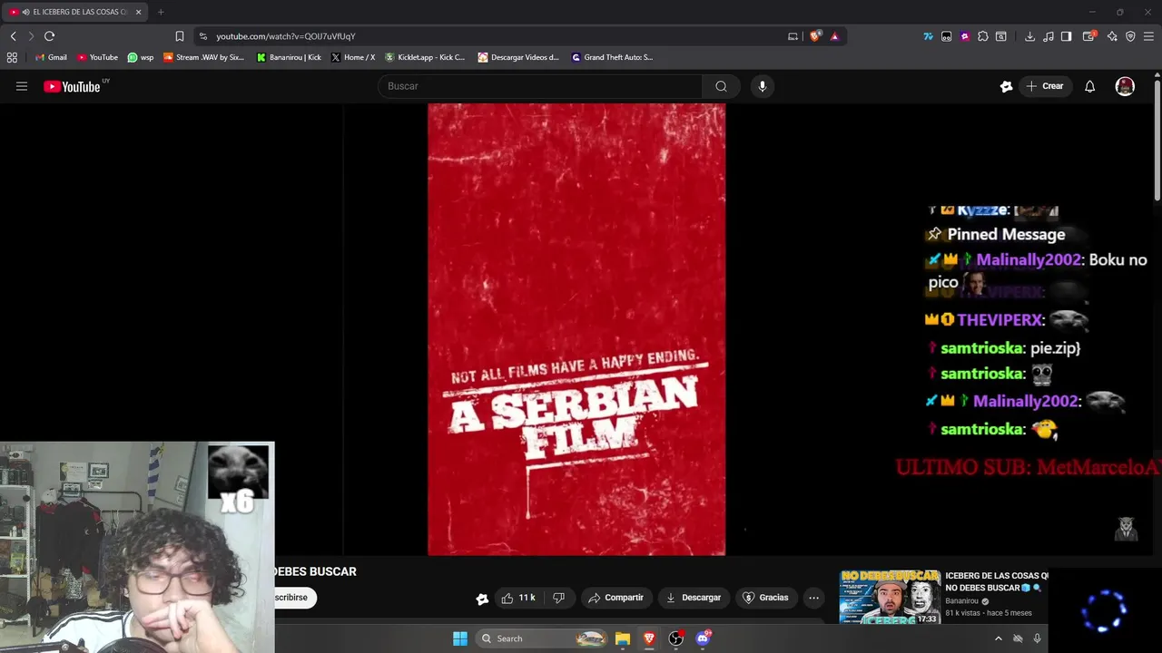Reload the current page
The height and width of the screenshot is (653, 1162).
(49, 36)
